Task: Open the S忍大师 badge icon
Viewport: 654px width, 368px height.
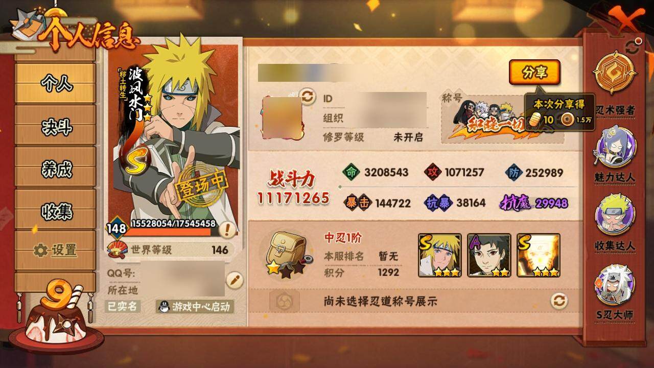Action: [615, 284]
